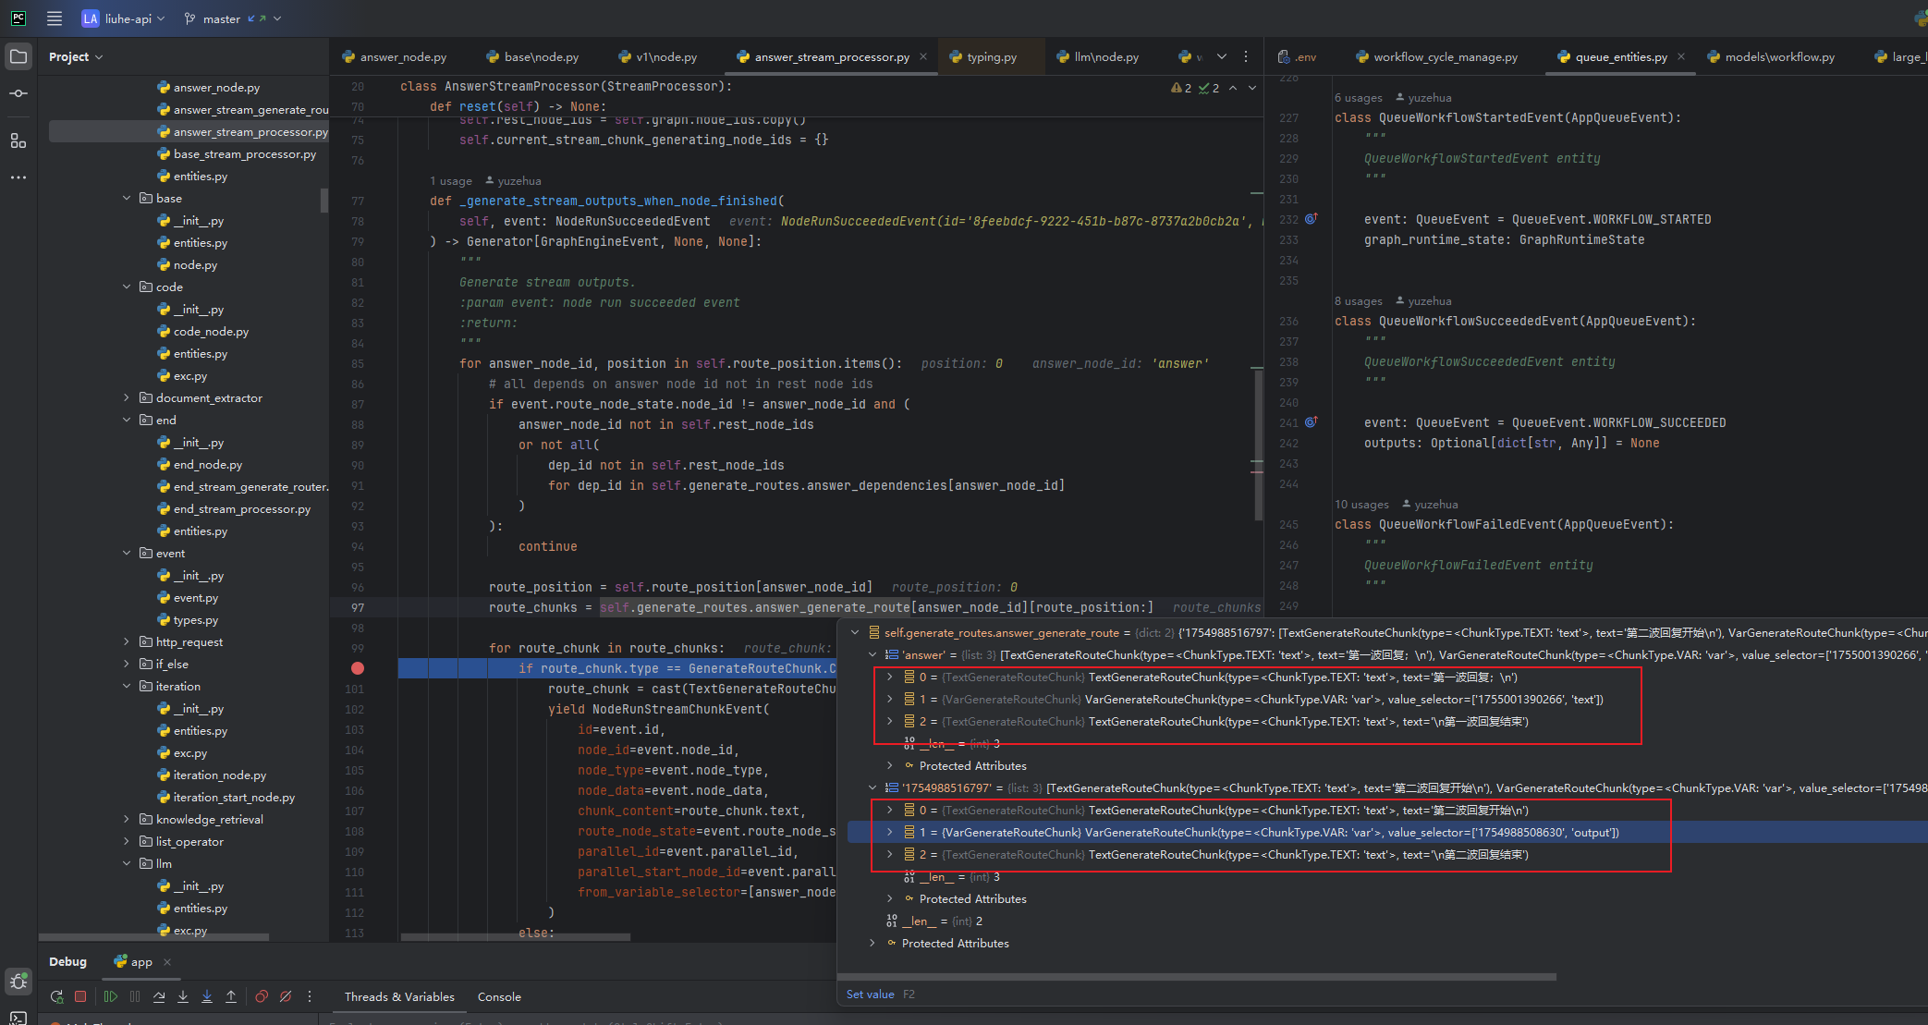Viewport: 1928px width, 1025px height.
Task: Toggle the breakpoint at line 100
Action: (x=358, y=668)
